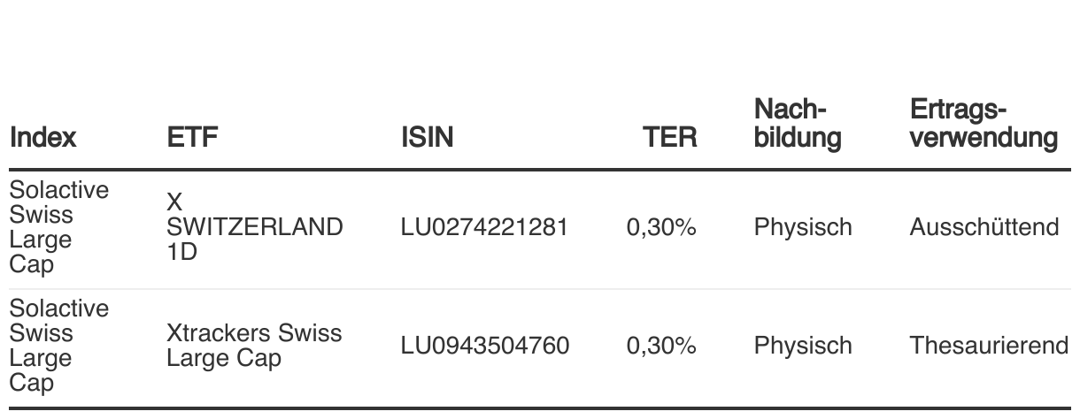Click ISIN LU0274221281

point(484,228)
